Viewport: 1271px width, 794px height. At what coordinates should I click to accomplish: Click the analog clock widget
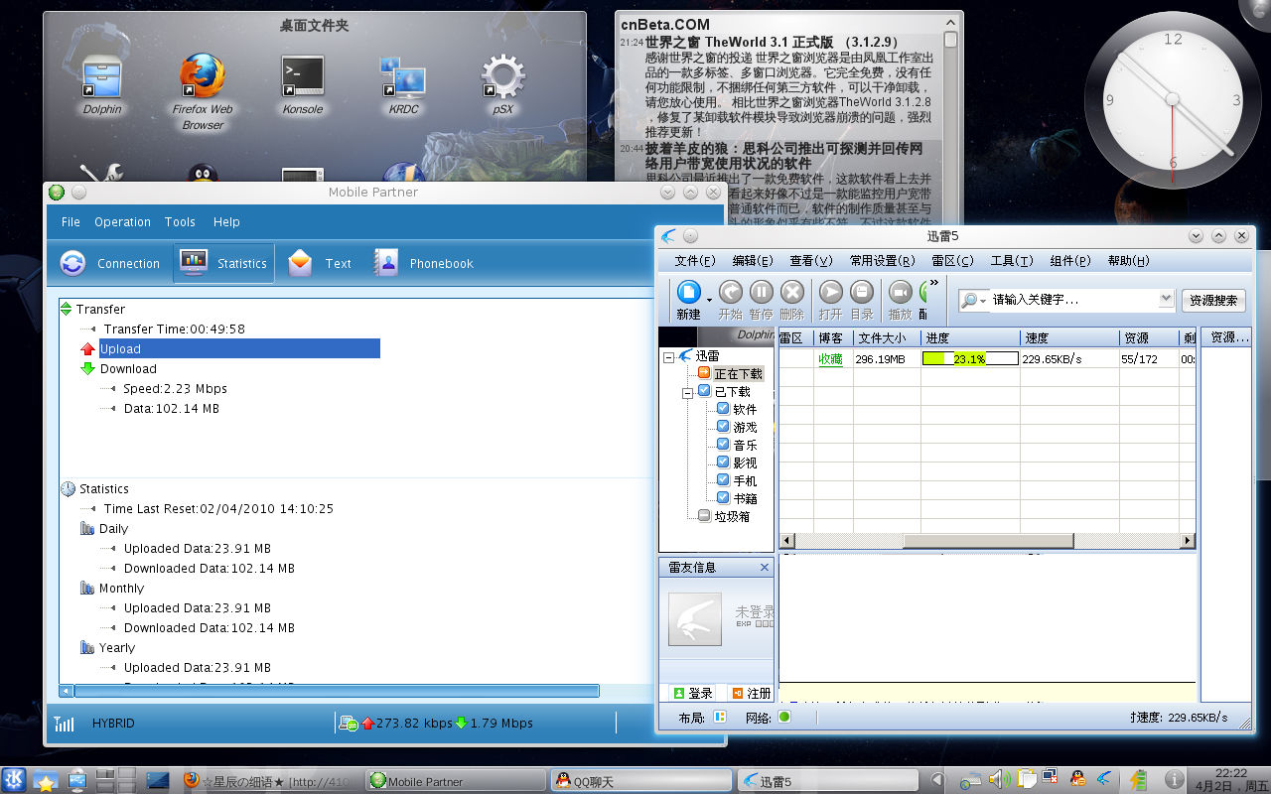(x=1173, y=98)
